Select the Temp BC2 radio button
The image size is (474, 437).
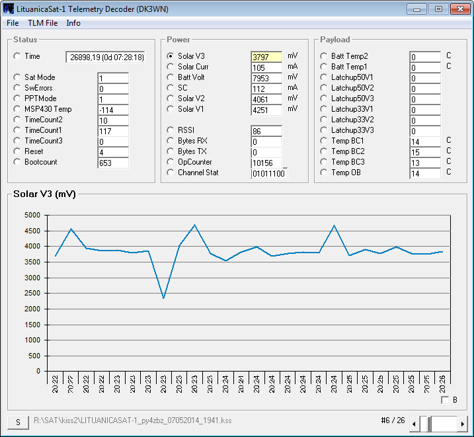(323, 151)
